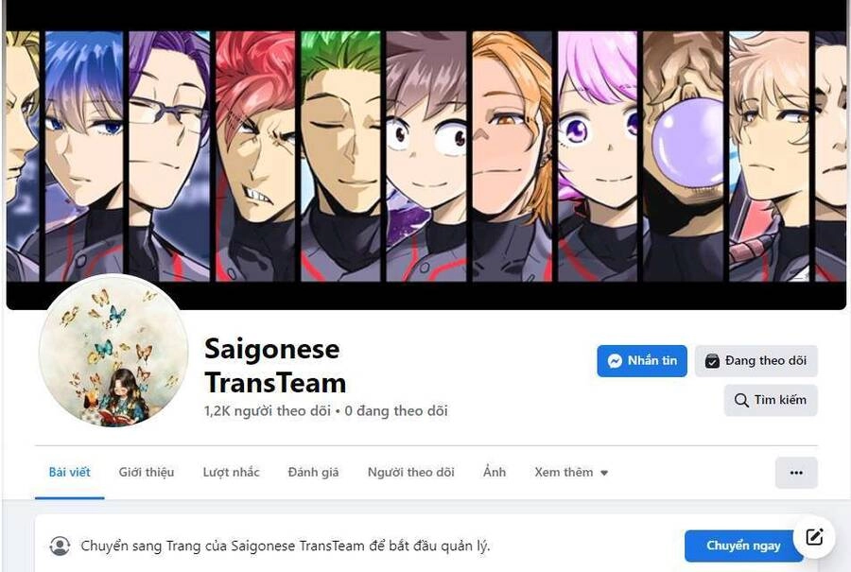The image size is (851, 572).
Task: Expand the Xem thêm dropdown
Action: tap(571, 473)
